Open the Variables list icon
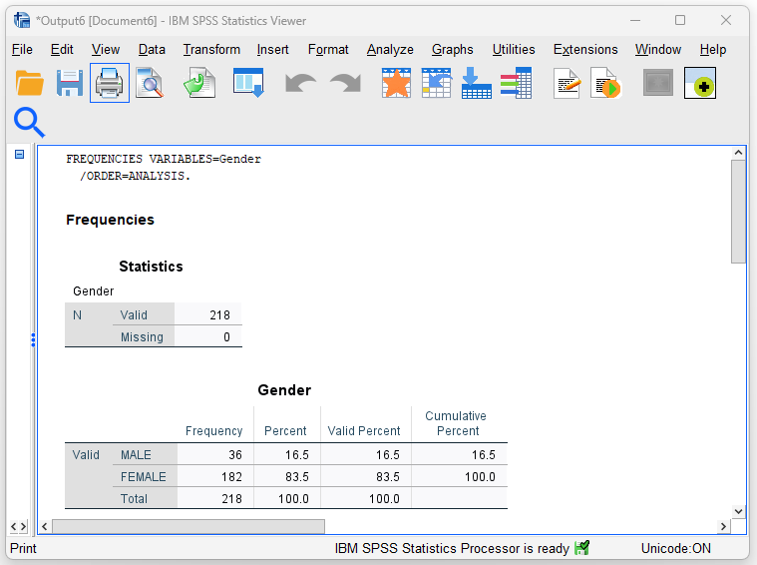This screenshot has width=757, height=565. coord(516,83)
